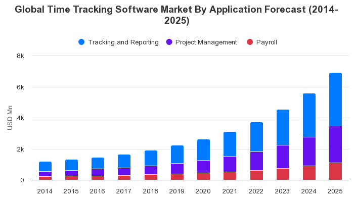
Task: Click the 2023 red Payroll segment
Action: coord(283,174)
